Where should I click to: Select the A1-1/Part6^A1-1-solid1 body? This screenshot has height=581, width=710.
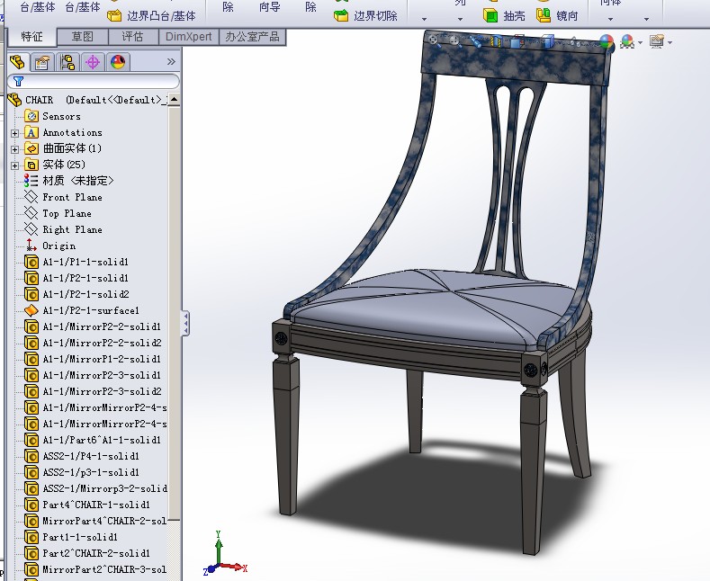(102, 440)
